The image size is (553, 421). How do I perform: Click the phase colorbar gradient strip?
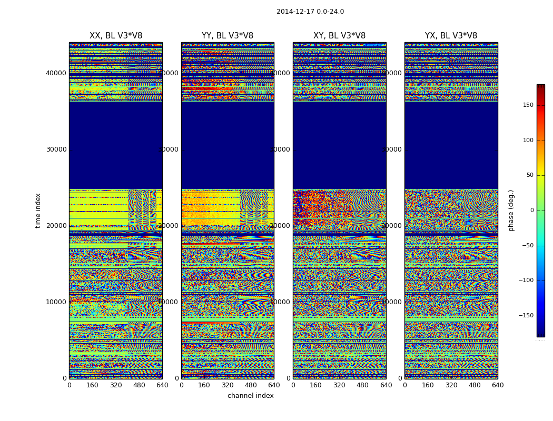[541, 210]
